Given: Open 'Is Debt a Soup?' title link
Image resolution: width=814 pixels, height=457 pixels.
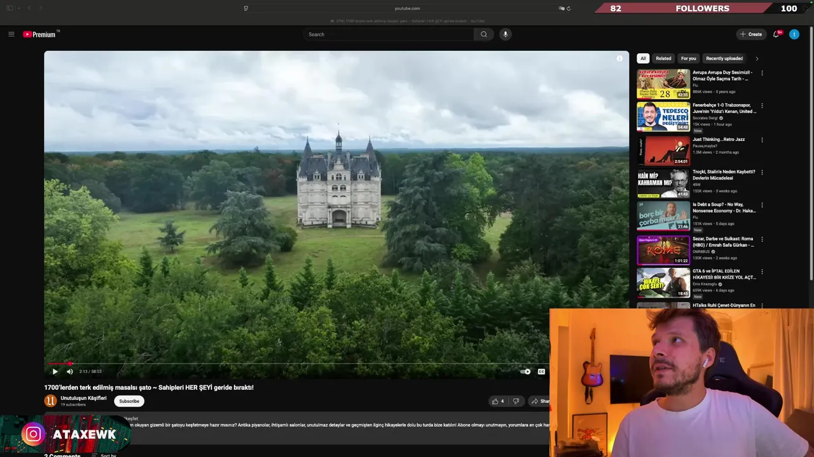Looking at the screenshot, I should click(x=724, y=208).
